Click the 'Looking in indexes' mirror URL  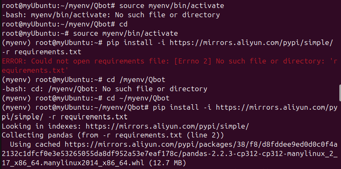tap(167, 126)
